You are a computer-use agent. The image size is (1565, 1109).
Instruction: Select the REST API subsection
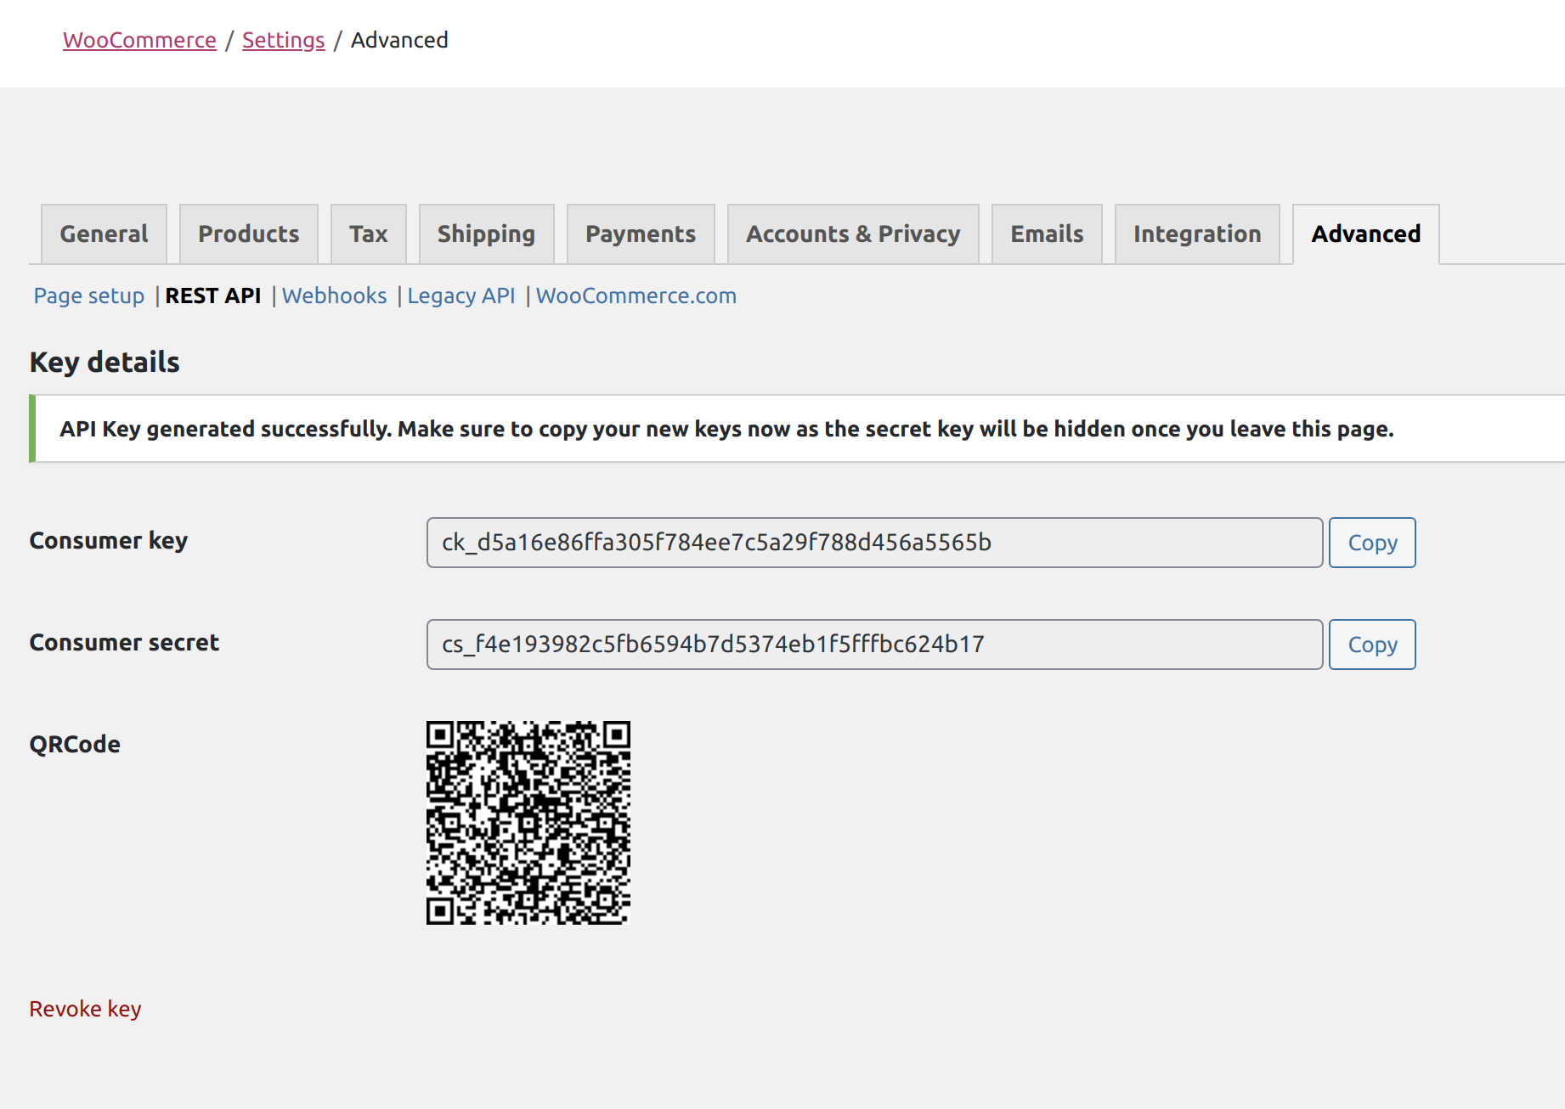pos(212,296)
